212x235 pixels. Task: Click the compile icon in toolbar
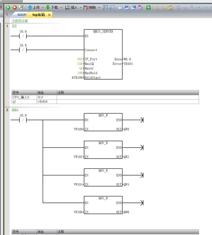pos(21,7)
